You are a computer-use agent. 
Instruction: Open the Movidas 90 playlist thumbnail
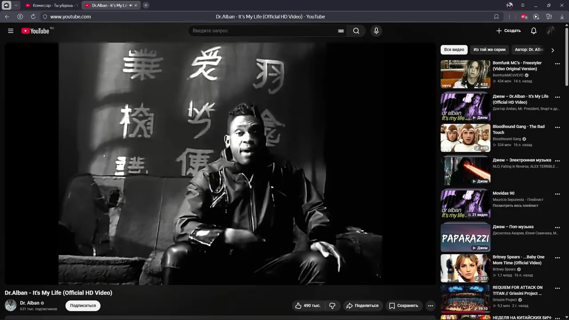tap(465, 204)
